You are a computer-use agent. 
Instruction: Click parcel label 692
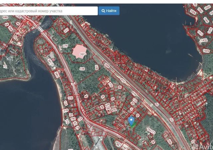tap(114, 110)
